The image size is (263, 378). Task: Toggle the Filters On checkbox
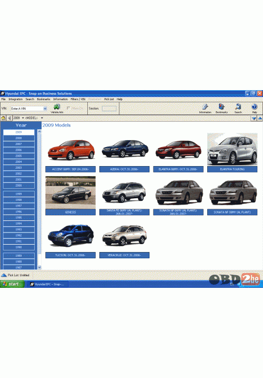click(x=68, y=108)
